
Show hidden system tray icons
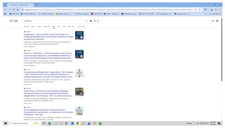point(195,123)
